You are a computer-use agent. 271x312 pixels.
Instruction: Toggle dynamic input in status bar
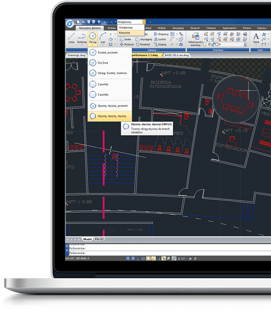pos(164,259)
